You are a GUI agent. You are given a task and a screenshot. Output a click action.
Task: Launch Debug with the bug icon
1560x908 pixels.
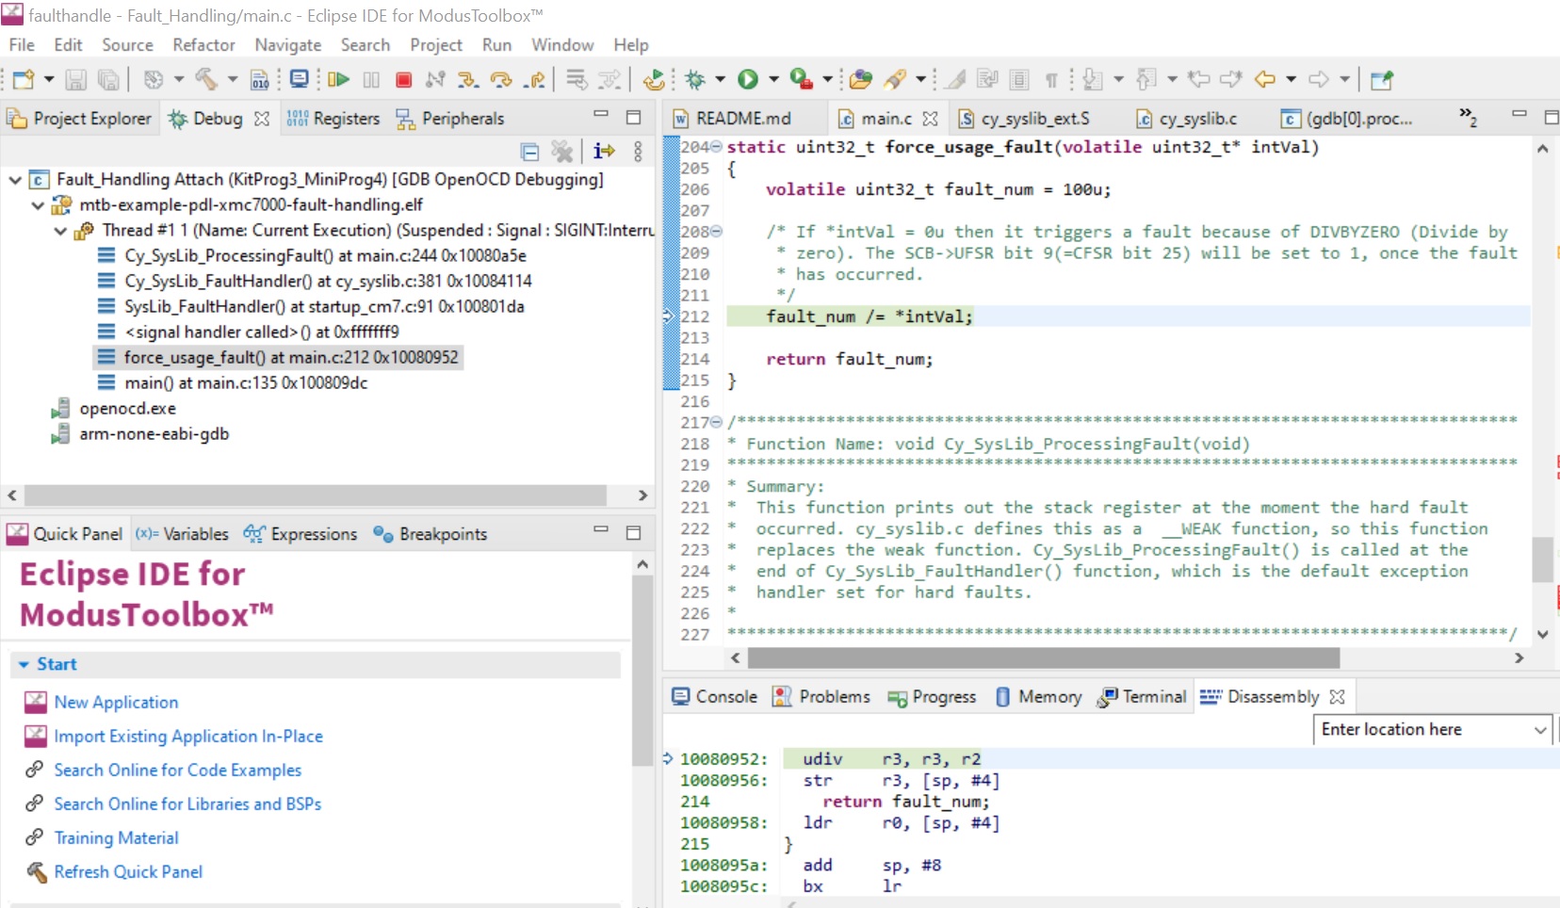pyautogui.click(x=695, y=80)
